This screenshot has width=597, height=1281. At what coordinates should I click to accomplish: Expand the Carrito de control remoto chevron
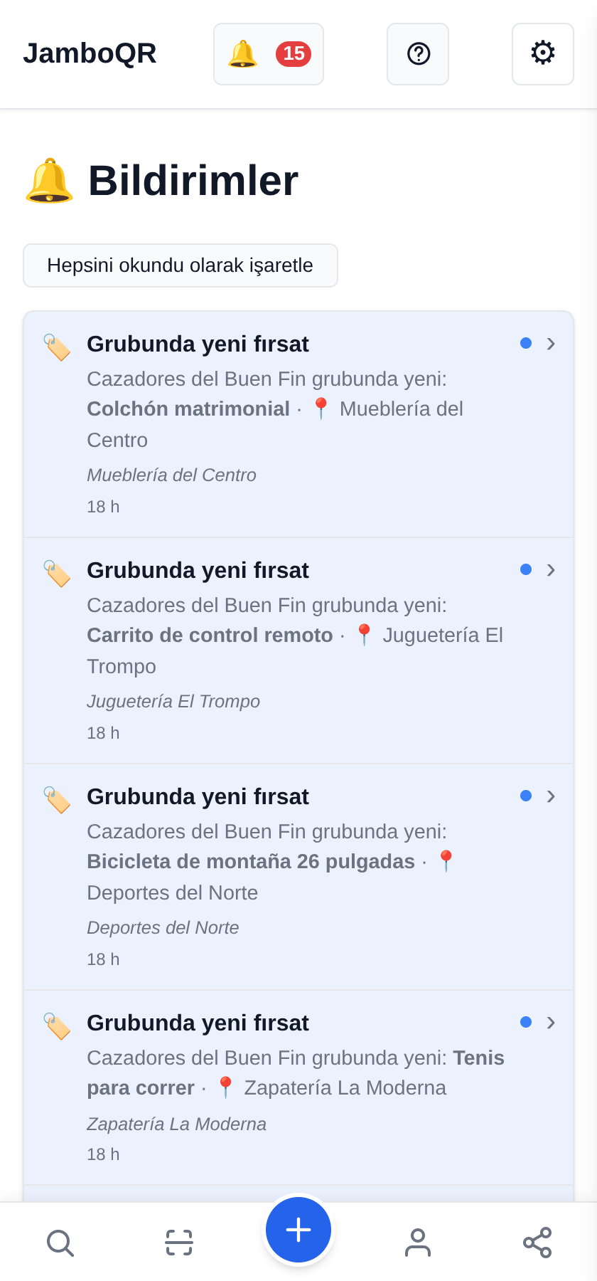[551, 570]
